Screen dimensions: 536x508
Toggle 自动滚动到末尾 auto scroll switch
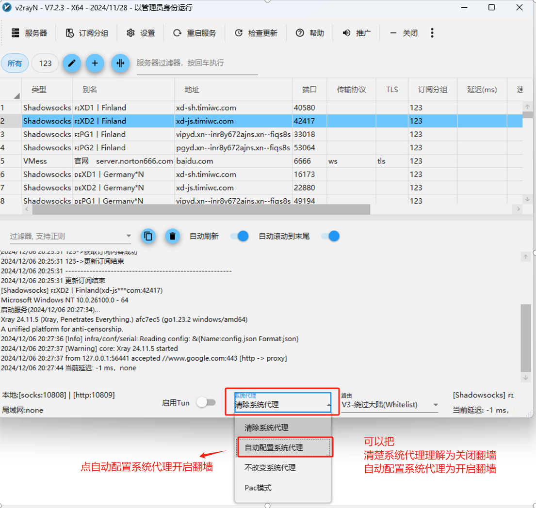pyautogui.click(x=330, y=236)
